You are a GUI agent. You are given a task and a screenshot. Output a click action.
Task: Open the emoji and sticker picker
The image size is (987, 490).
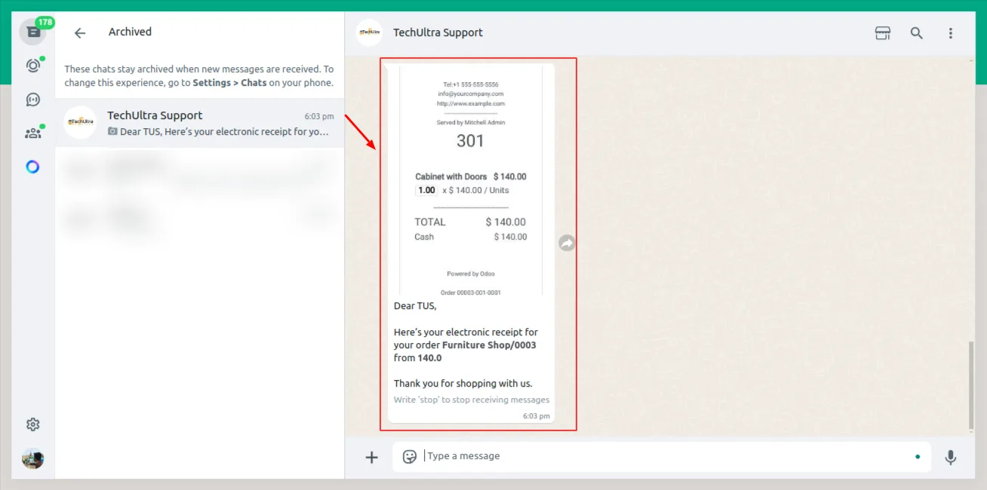point(410,456)
